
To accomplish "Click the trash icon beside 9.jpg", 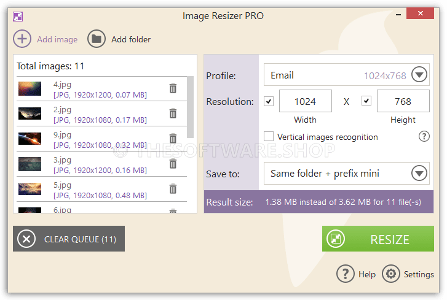I will (173, 139).
